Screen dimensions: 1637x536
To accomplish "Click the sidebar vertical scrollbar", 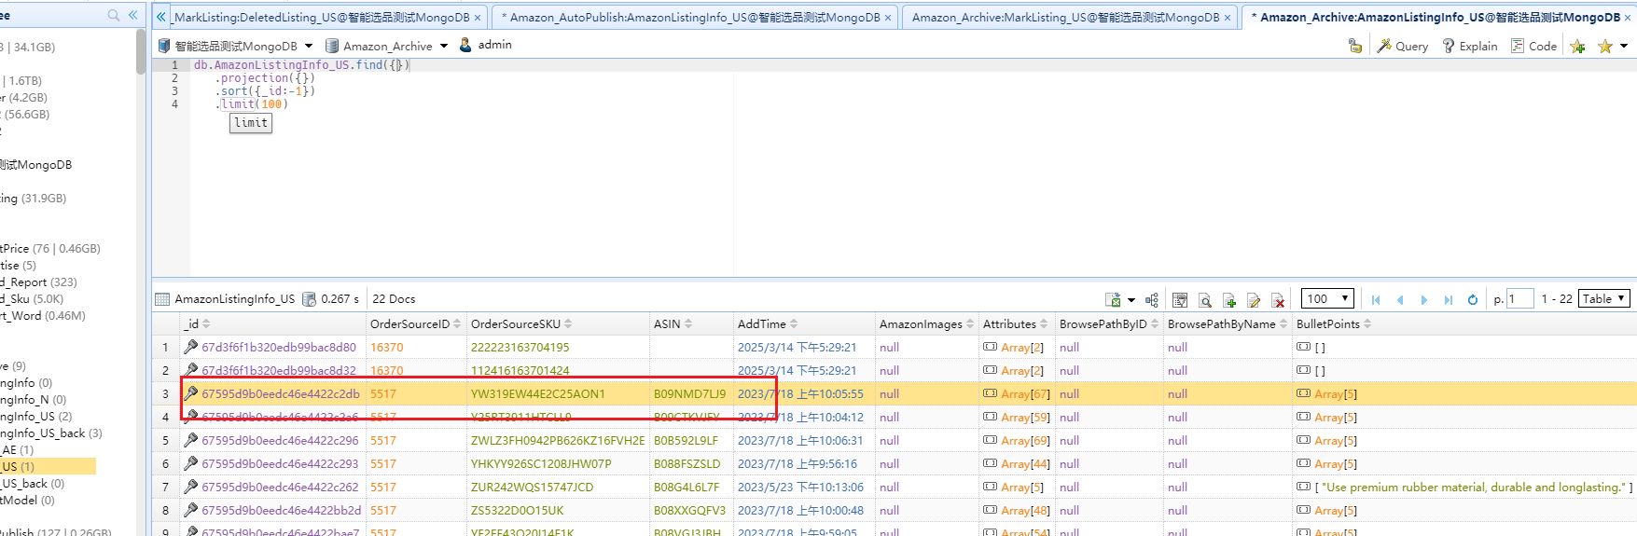I will (141, 51).
